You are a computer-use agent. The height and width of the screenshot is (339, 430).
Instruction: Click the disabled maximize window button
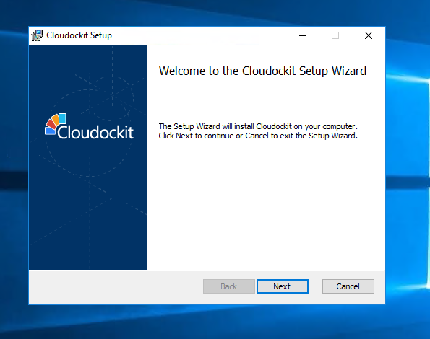coord(335,35)
